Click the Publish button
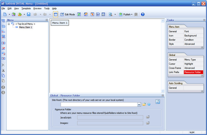 pyautogui.click(x=125, y=14)
